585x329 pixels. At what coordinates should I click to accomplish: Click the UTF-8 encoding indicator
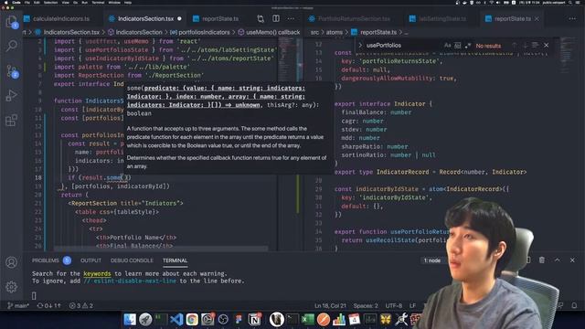(393, 305)
